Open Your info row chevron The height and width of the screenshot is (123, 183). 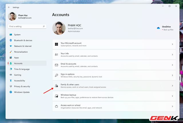pyautogui.click(x=172, y=55)
